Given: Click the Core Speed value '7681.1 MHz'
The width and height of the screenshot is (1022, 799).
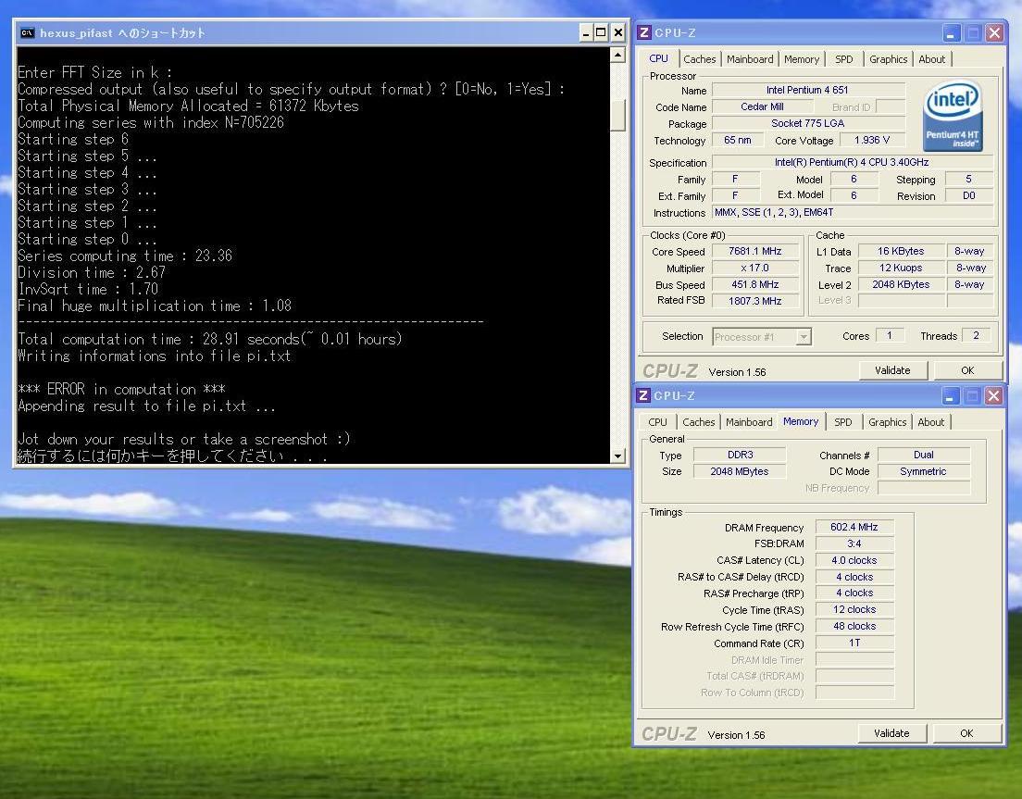Looking at the screenshot, I should (x=754, y=252).
